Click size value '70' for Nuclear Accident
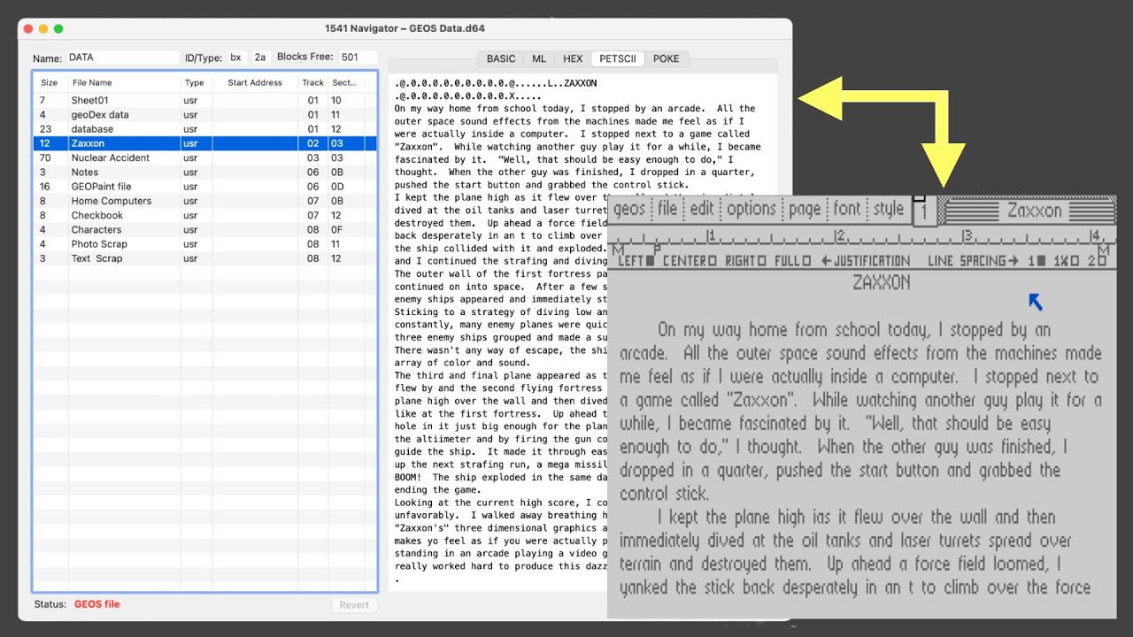The image size is (1133, 637). [45, 157]
